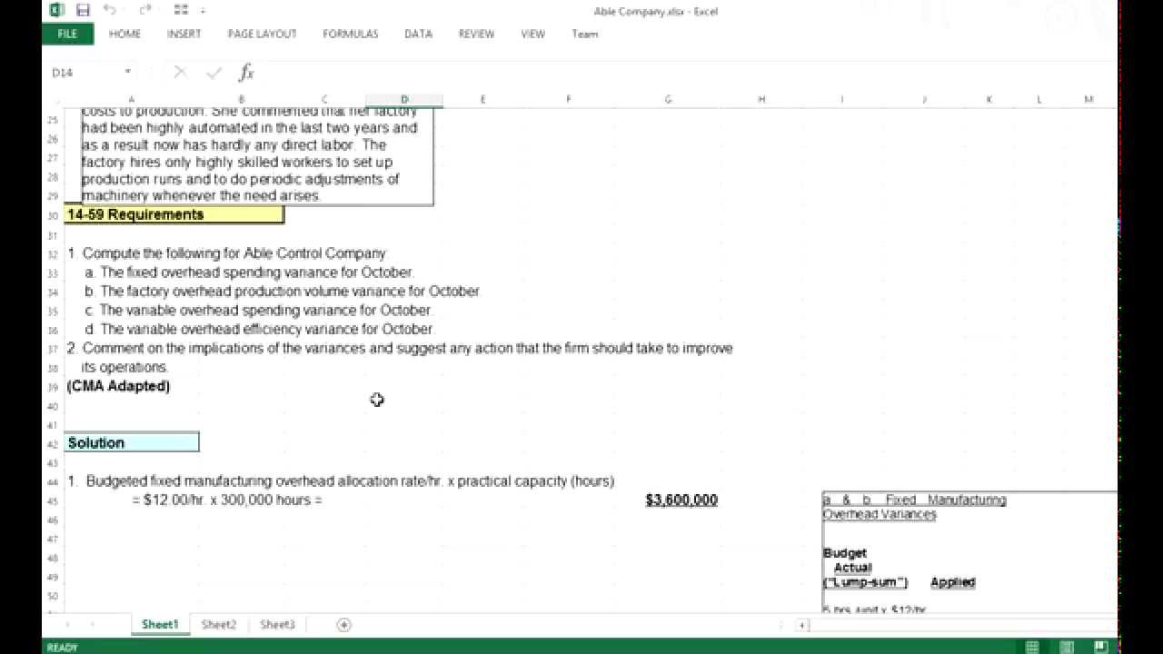
Task: Switch to Page Break Preview in the status bar
Action: (x=1101, y=647)
